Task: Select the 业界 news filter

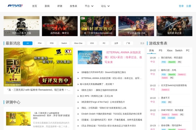Action: coord(116,43)
